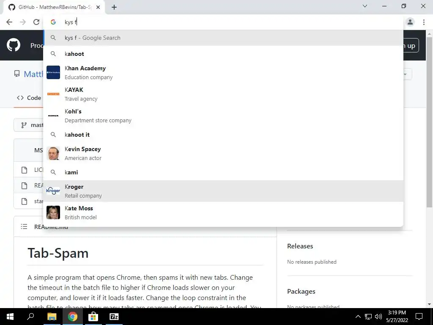Open the Packages section heading link
Viewport: 433px width, 325px height.
pyautogui.click(x=301, y=292)
